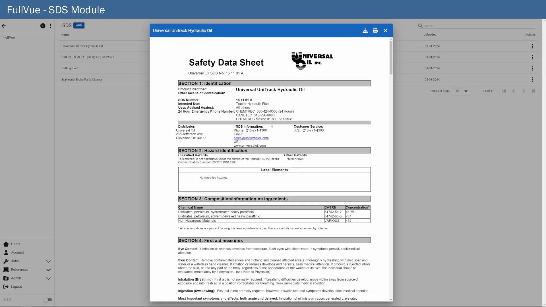Select Universal Unitrack Hydraulic Oil list row
This screenshot has width=546, height=307.
point(104,46)
